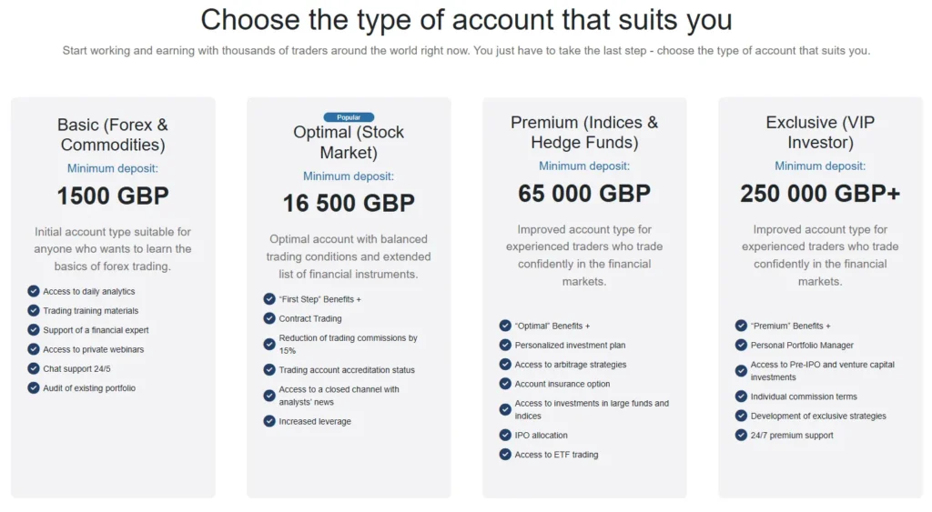Click checkmark icon beside Personal Portfolio Manager
This screenshot has width=932, height=512.
[741, 345]
